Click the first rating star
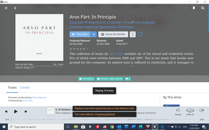209x130 pixels. click(x=71, y=49)
